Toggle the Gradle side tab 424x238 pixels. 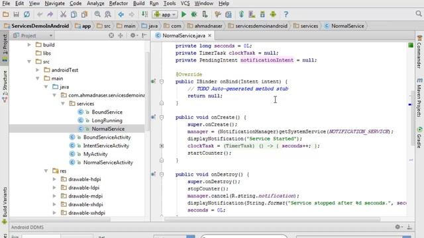419,138
